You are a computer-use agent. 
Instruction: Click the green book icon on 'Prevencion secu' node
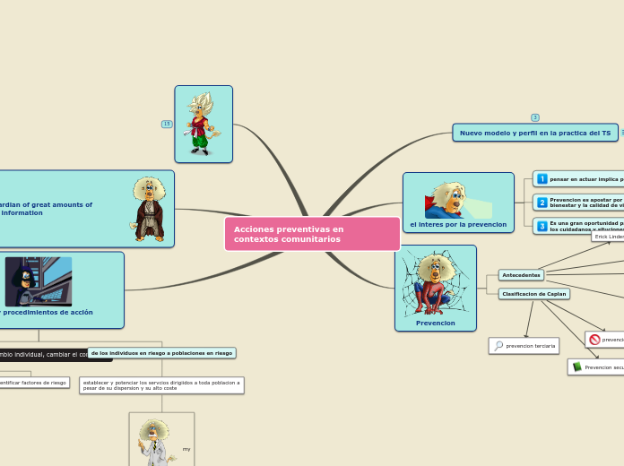click(x=577, y=367)
